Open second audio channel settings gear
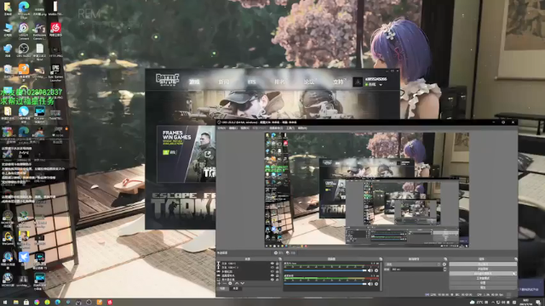The image size is (545, 306). [x=376, y=284]
